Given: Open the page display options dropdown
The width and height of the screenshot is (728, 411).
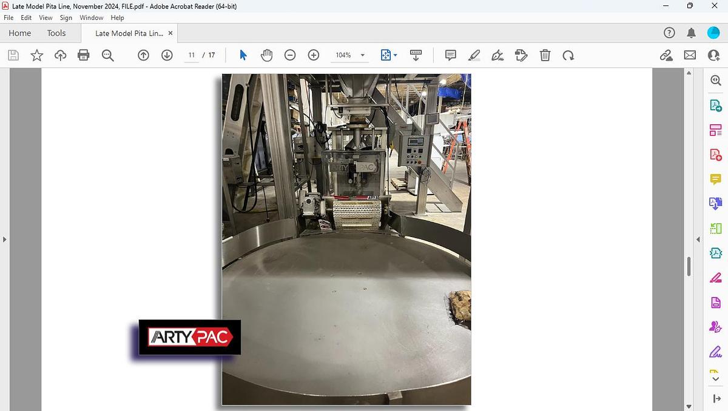Looking at the screenshot, I should click(x=388, y=55).
